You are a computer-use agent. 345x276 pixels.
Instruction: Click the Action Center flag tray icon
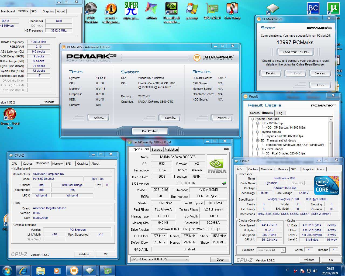pyautogui.click(x=302, y=271)
